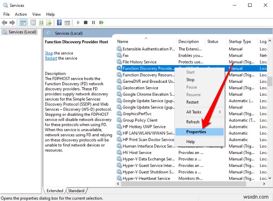Select Hyper-V Guest Service Inter... row
This screenshot has width=273, height=201.
(x=192, y=166)
